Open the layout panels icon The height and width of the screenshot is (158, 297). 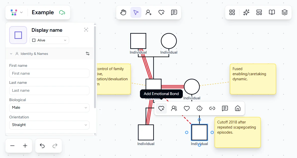pyautogui.click(x=259, y=12)
